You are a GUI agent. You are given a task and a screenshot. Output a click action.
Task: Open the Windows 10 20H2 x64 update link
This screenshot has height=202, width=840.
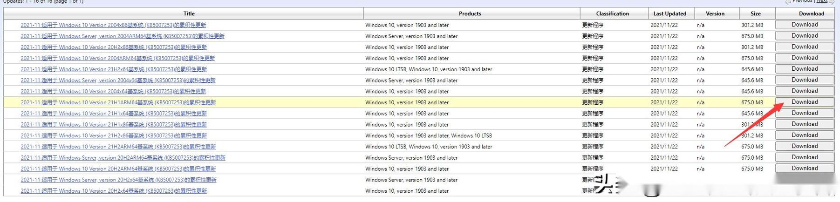pos(114,191)
